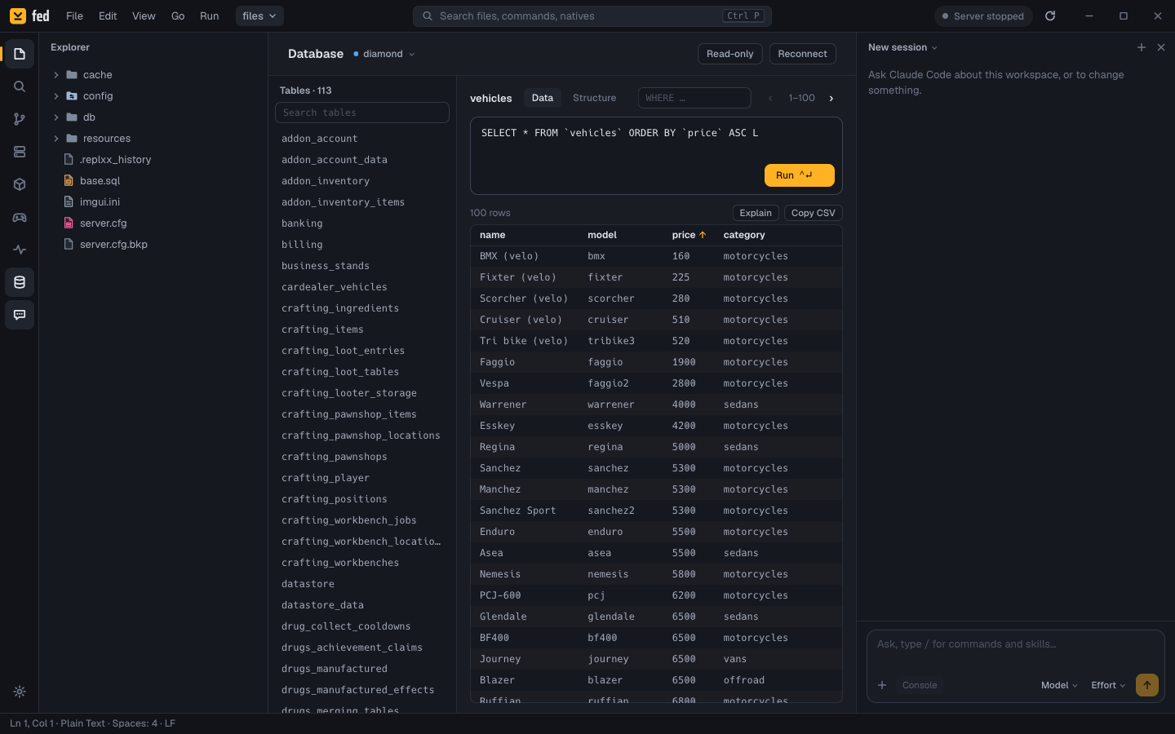Switch to the Data tab

click(x=543, y=98)
